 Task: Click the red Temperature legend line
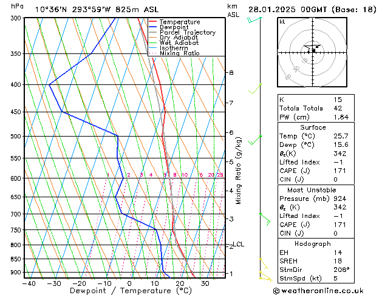coord(152,22)
